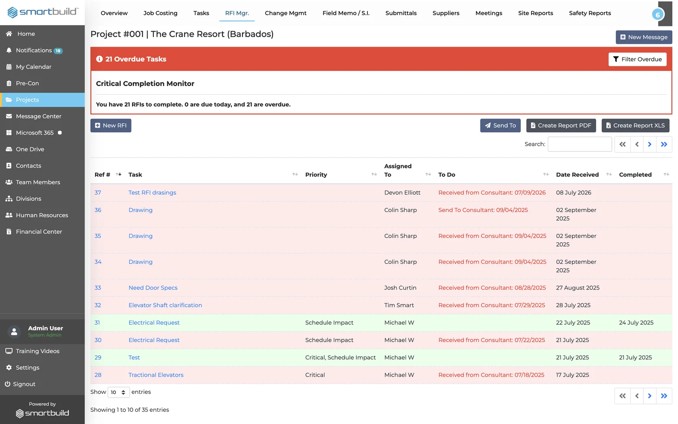This screenshot has width=678, height=424.
Task: Click the New Message button
Action: (x=644, y=37)
